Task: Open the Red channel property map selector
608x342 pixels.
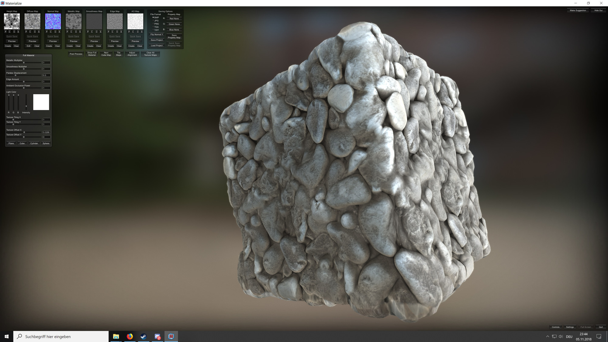Action: pyautogui.click(x=174, y=19)
